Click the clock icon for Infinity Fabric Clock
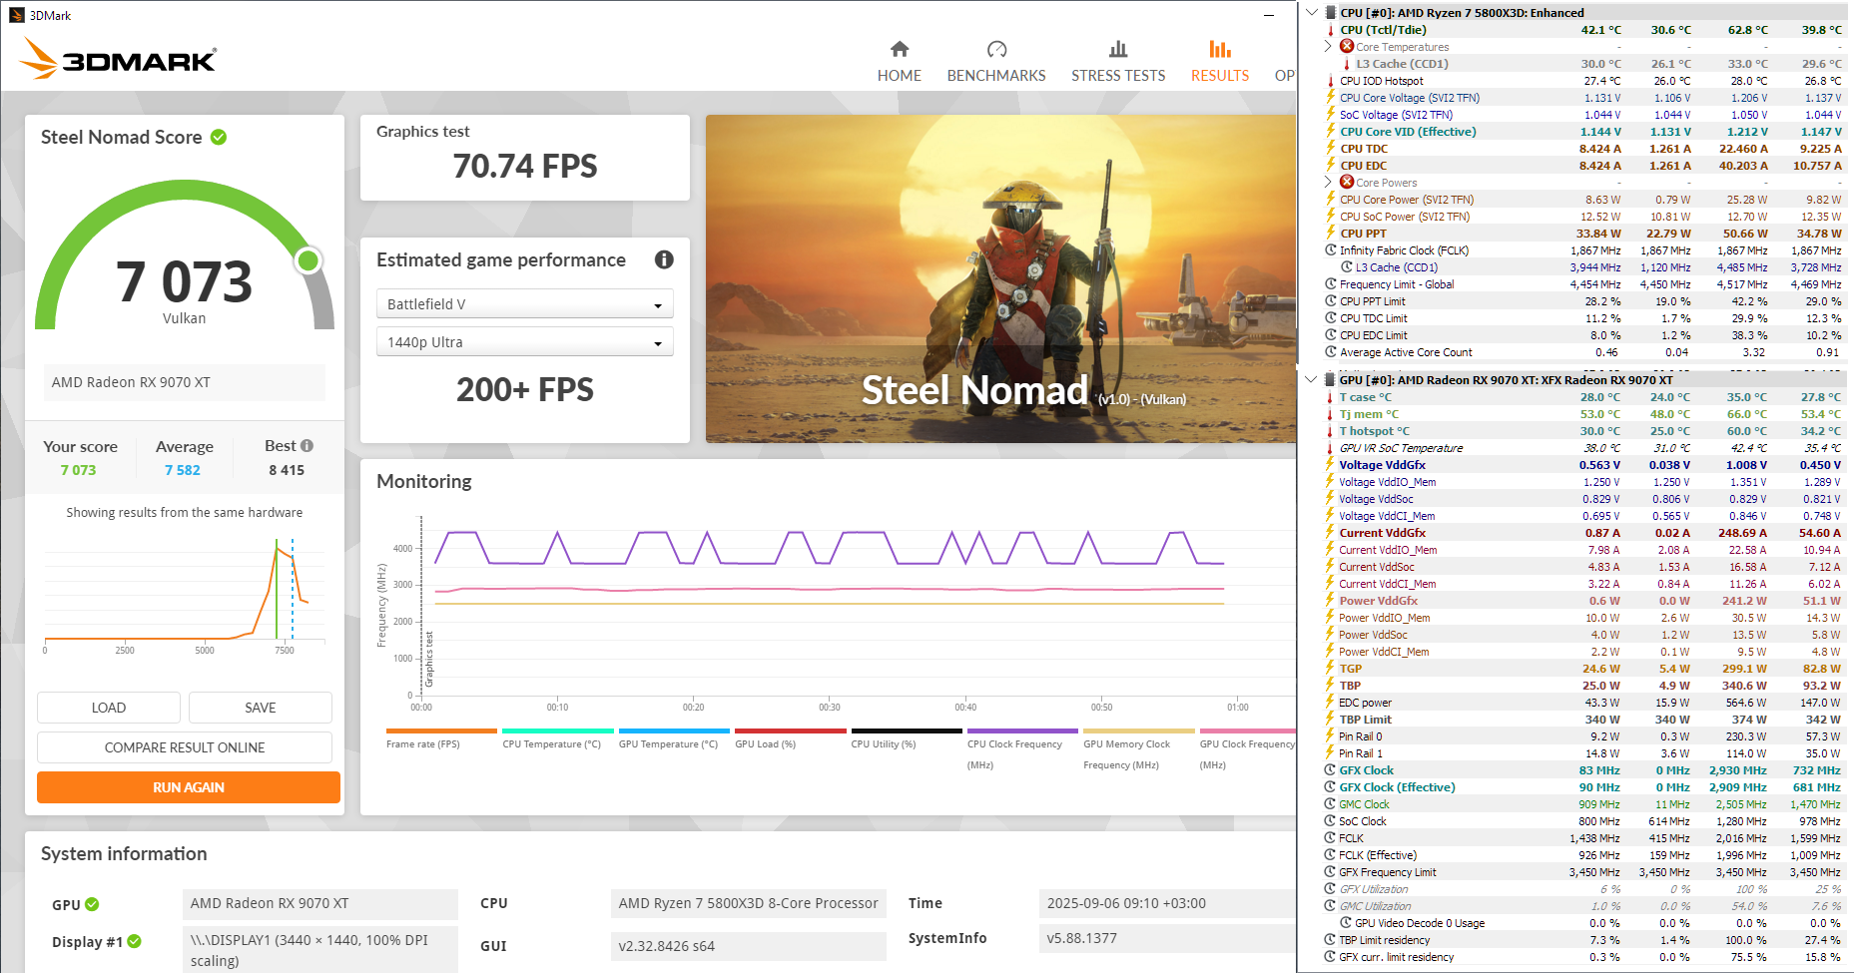The height and width of the screenshot is (973, 1854). click(x=1331, y=250)
